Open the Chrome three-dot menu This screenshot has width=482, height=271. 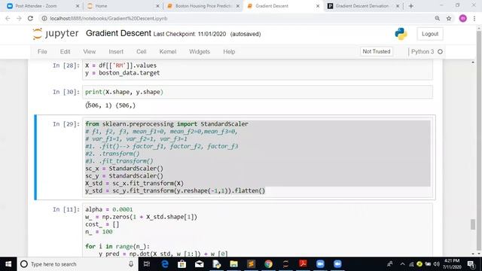coord(474,18)
